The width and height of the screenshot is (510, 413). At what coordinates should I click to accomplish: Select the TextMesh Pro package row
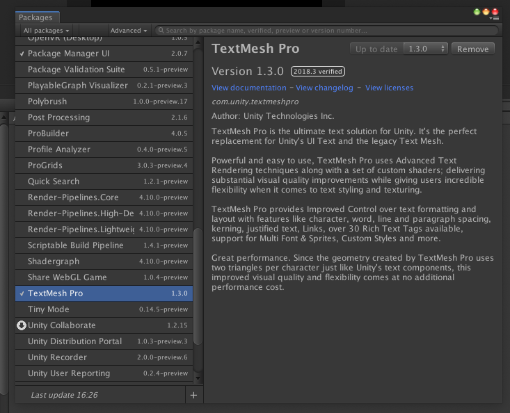click(x=104, y=293)
